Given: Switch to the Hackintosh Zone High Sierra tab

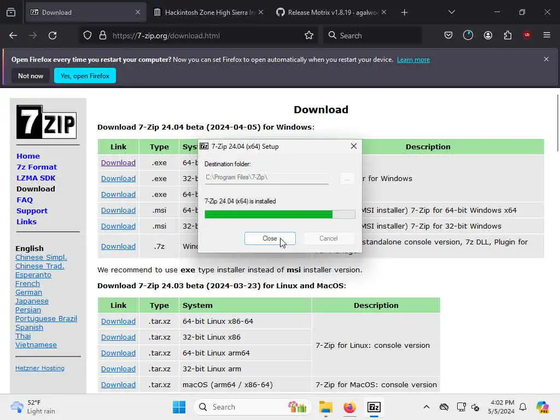Looking at the screenshot, I should pos(209,13).
